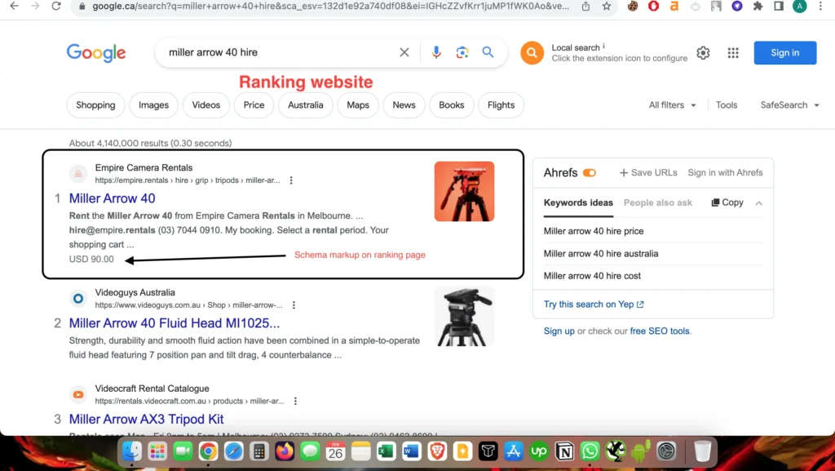835x471 pixels.
Task: Switch to the People also ask tab
Action: click(657, 202)
